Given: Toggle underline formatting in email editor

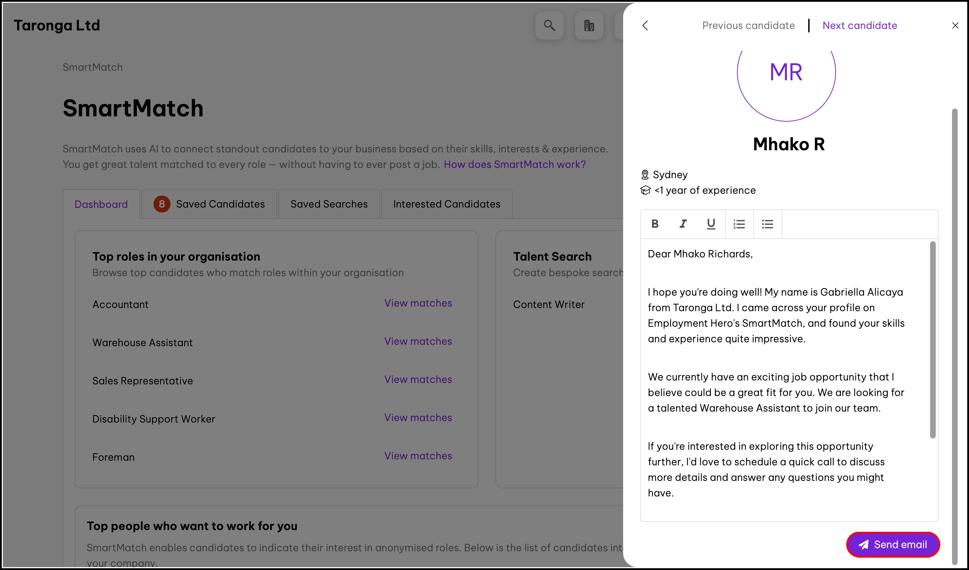Looking at the screenshot, I should tap(711, 224).
